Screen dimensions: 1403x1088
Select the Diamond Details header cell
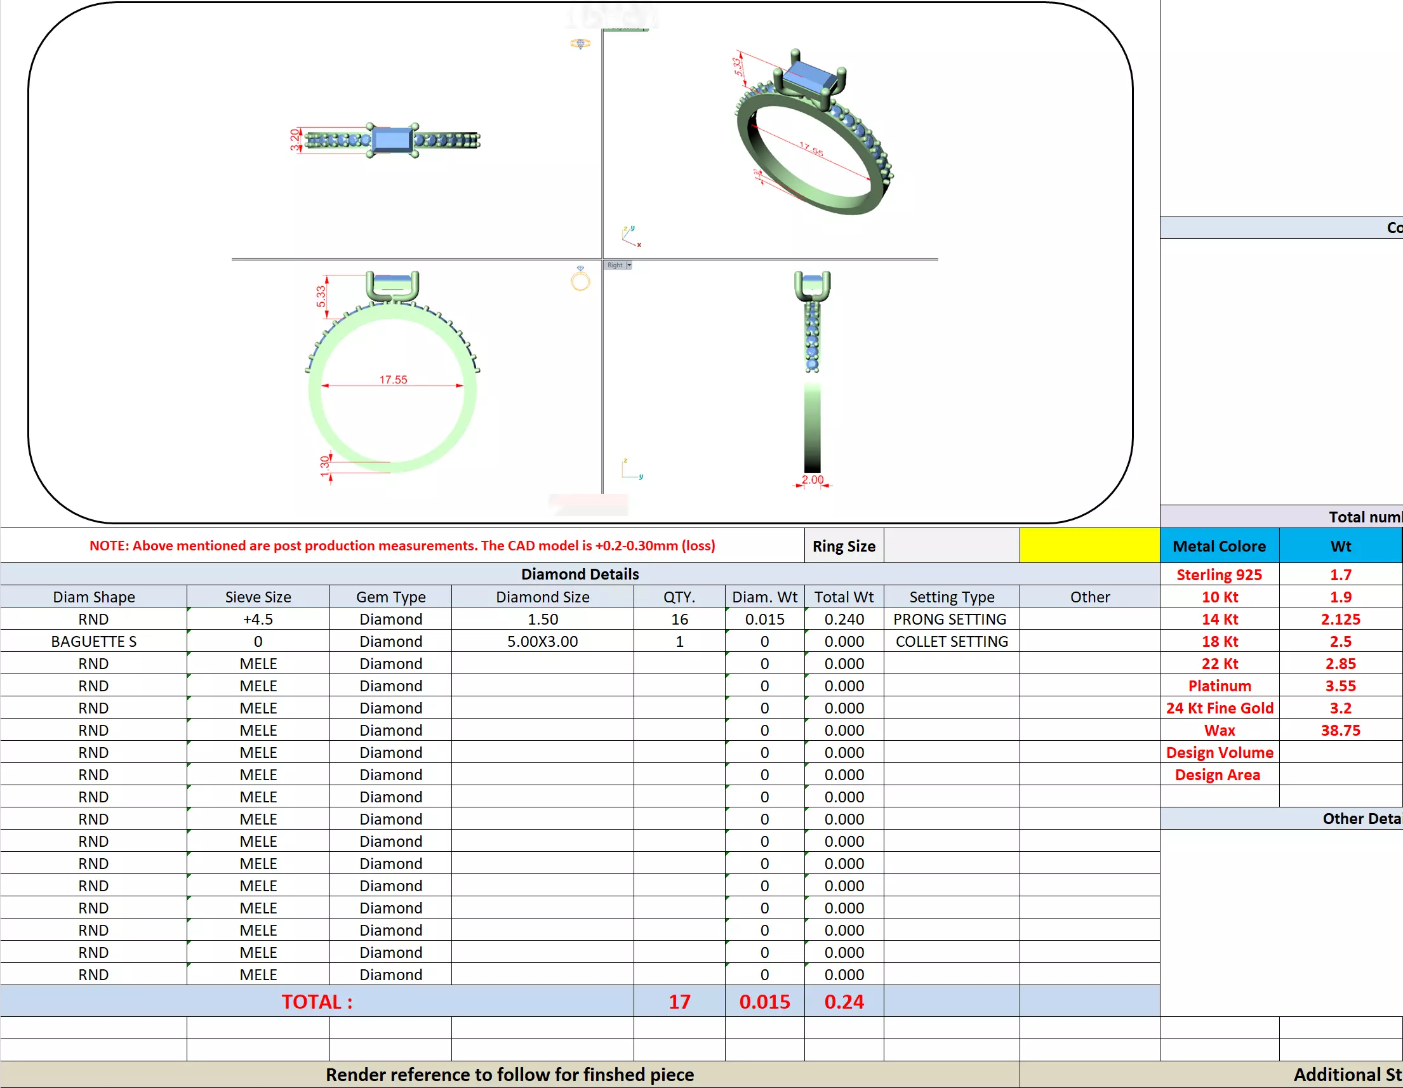(x=580, y=574)
